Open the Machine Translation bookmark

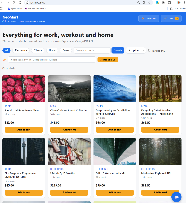pyautogui.click(x=36, y=9)
